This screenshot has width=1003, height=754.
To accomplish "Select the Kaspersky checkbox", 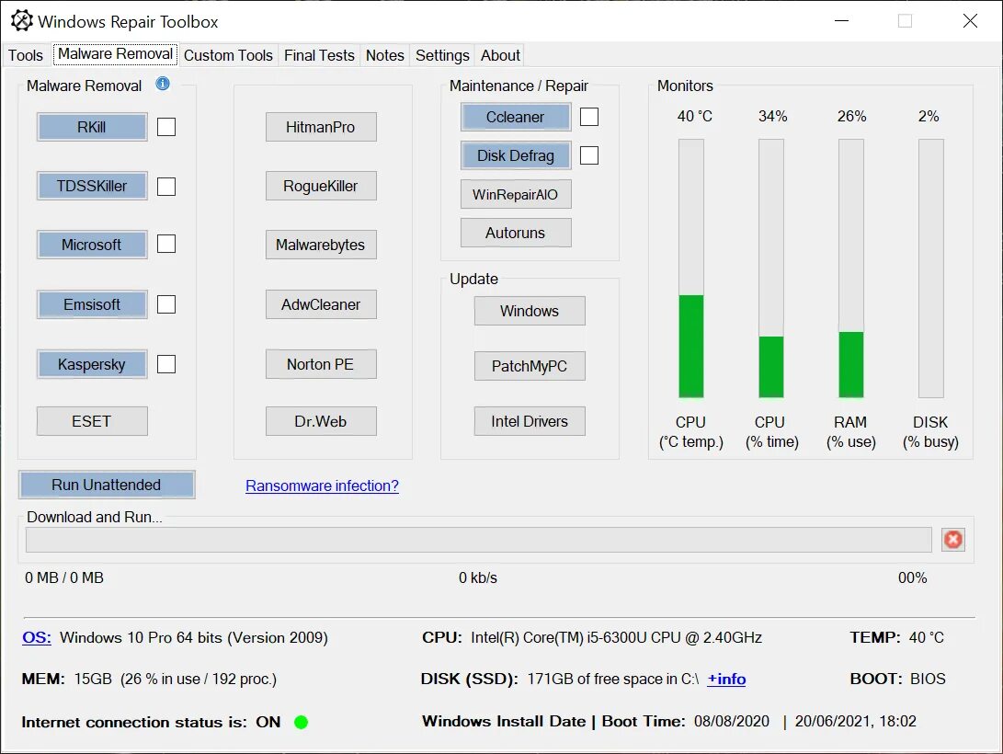I will [166, 364].
